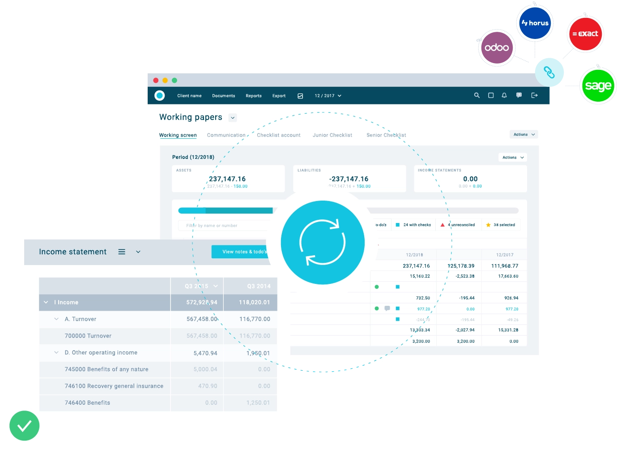Open the Reports menu
The image size is (617, 450).
click(x=254, y=96)
